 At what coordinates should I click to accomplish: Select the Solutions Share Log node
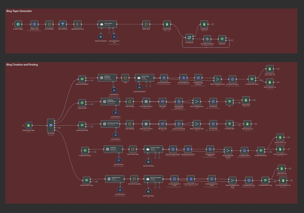[x=280, y=137]
